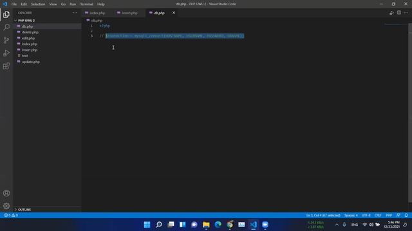Click the open changes icon in editor toolbar

pos(391,13)
